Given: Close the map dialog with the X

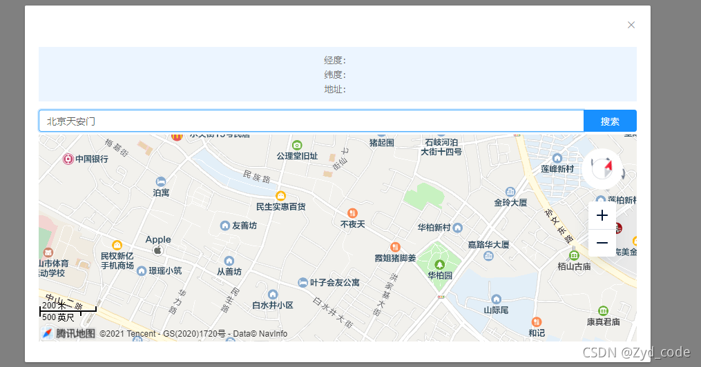Looking at the screenshot, I should click(x=631, y=25).
